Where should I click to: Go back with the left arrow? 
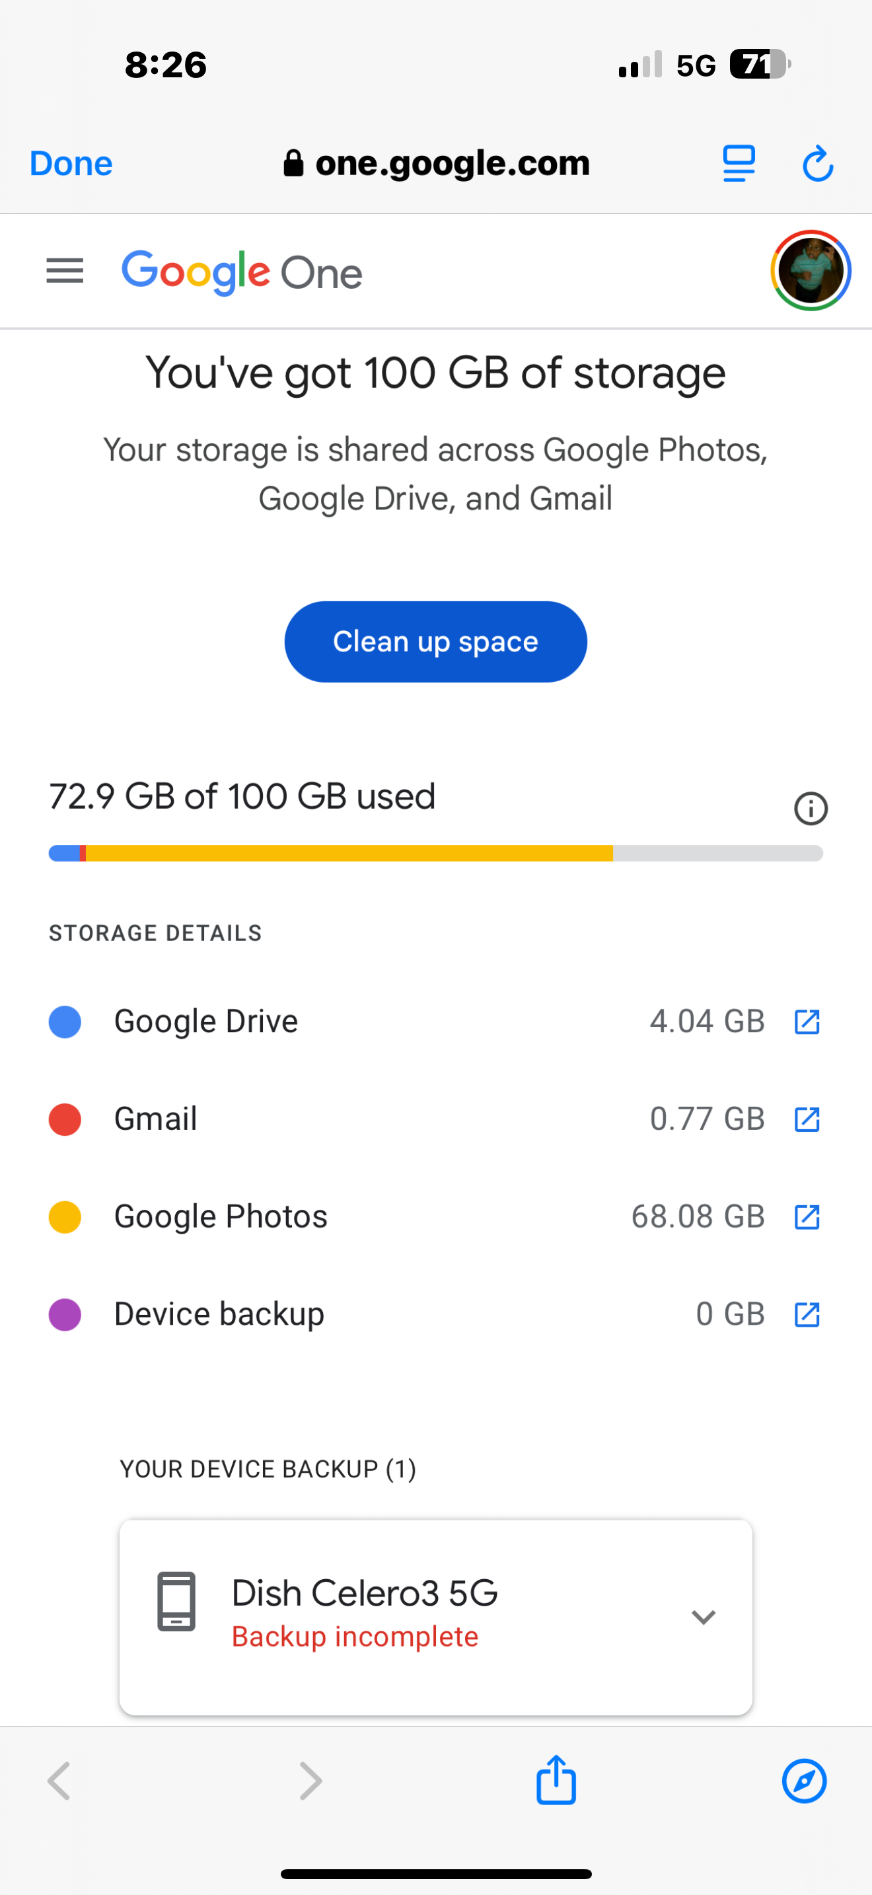(x=59, y=1780)
